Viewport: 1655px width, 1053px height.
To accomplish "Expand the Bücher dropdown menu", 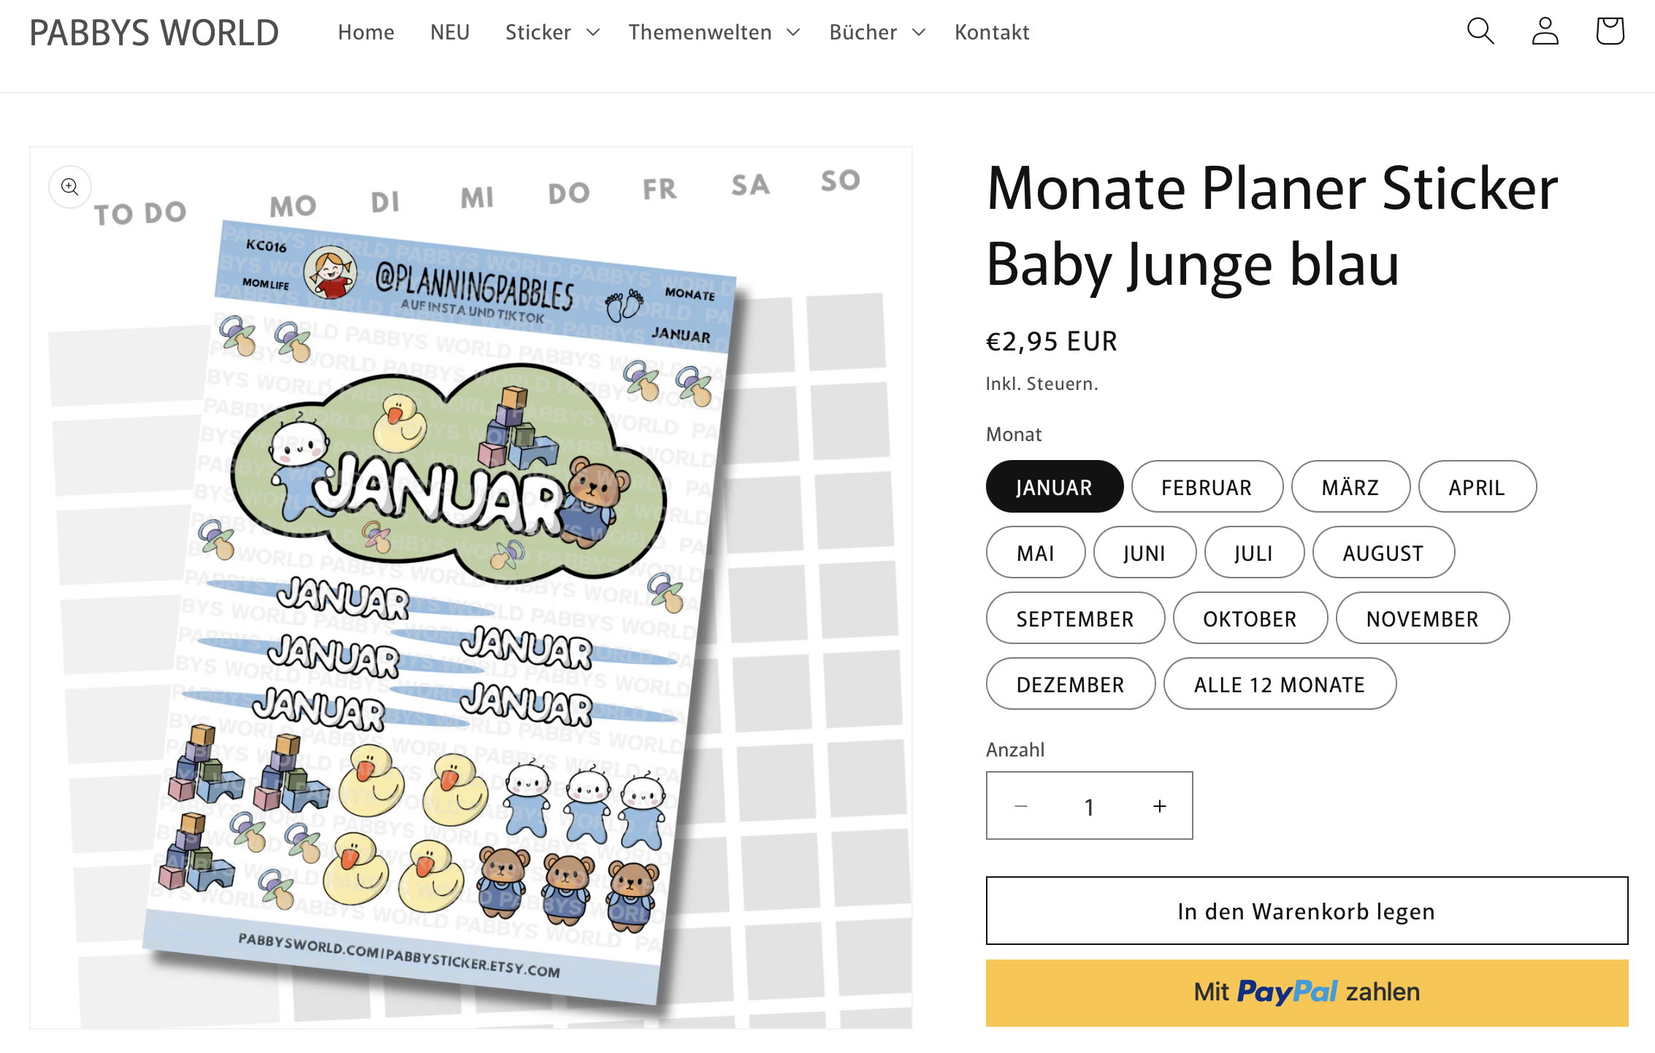I will click(x=876, y=32).
